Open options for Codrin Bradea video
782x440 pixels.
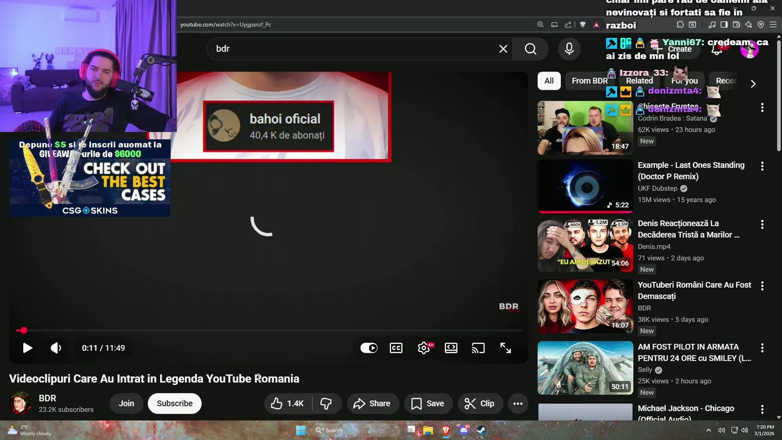pyautogui.click(x=762, y=108)
